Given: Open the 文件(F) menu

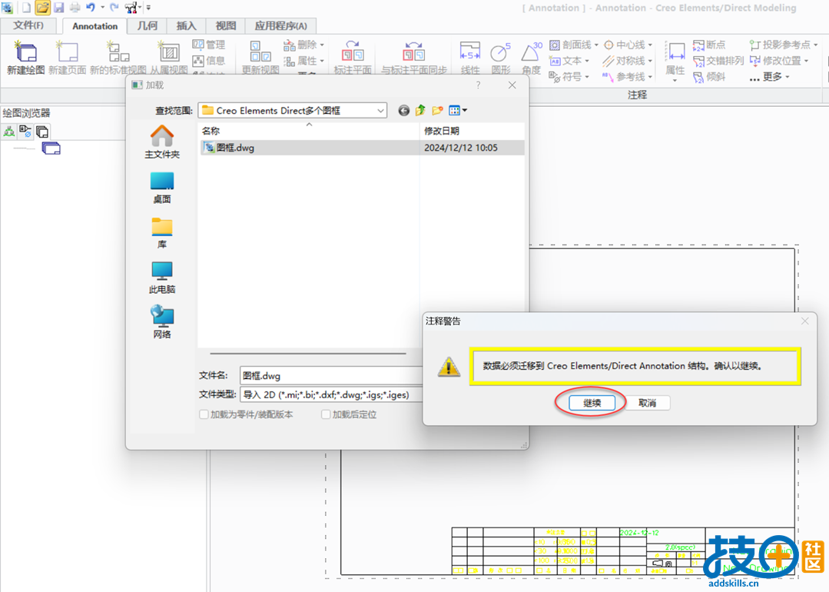Looking at the screenshot, I should click(x=28, y=25).
